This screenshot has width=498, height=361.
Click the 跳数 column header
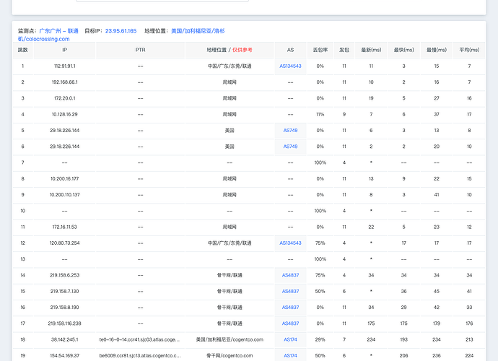point(23,50)
